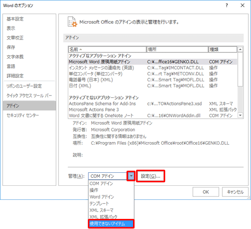The height and width of the screenshot is (229, 251).
Task: Click the add-in gear document icon
Action: coord(72,22)
